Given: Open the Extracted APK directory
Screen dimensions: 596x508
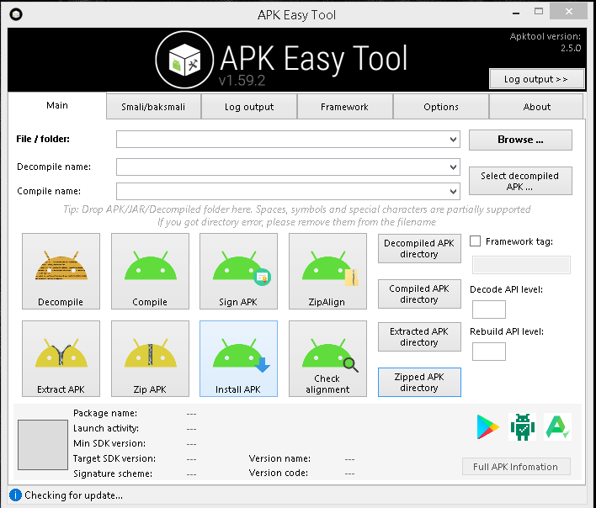Looking at the screenshot, I should pyautogui.click(x=419, y=336).
